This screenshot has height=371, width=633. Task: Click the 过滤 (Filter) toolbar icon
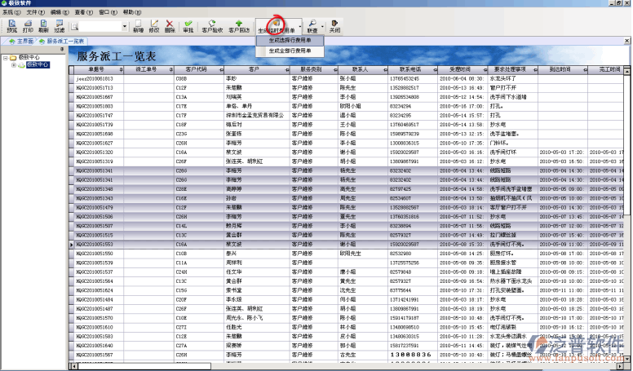(60, 25)
